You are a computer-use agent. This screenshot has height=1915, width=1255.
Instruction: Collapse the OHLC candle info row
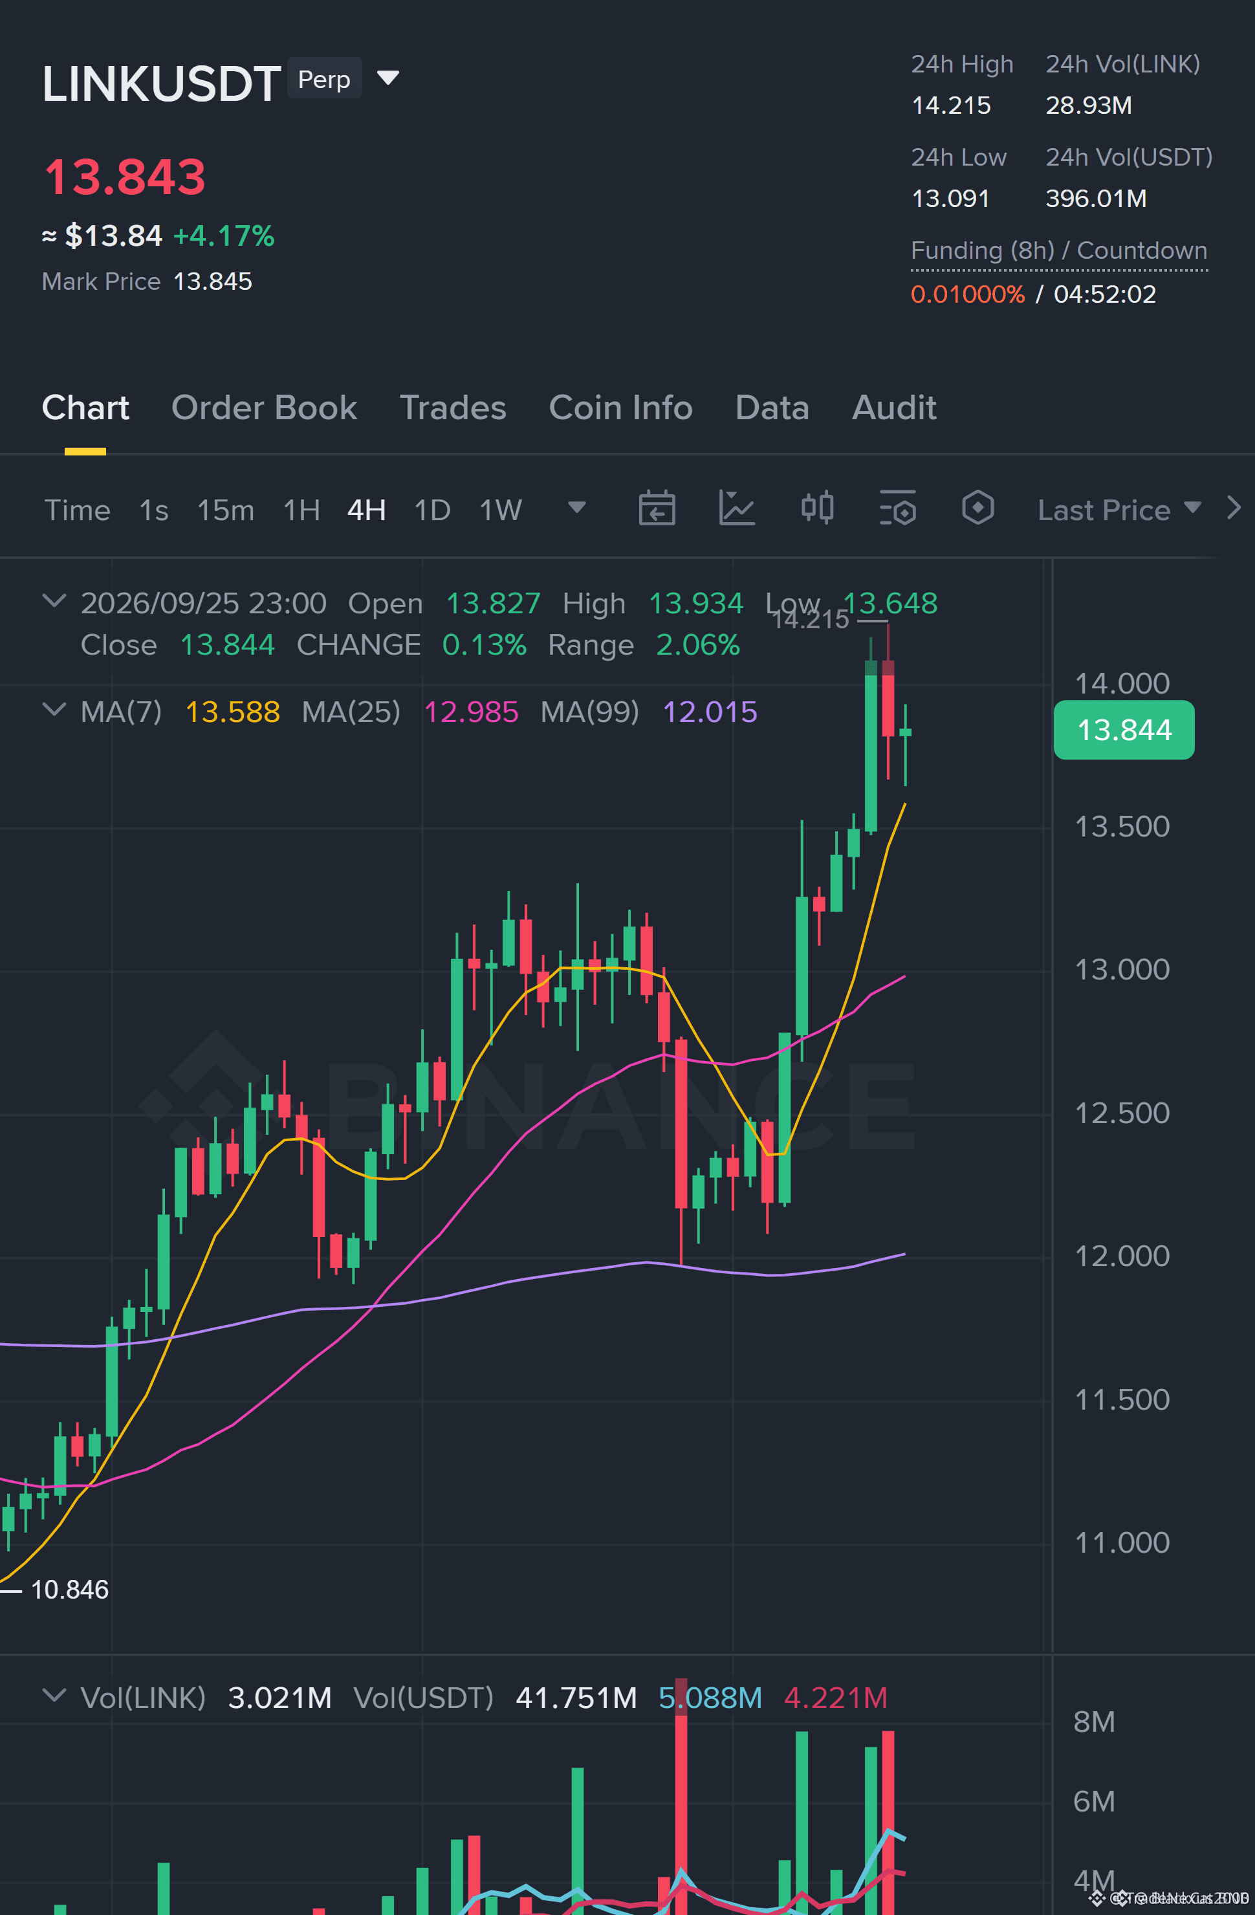tap(54, 600)
